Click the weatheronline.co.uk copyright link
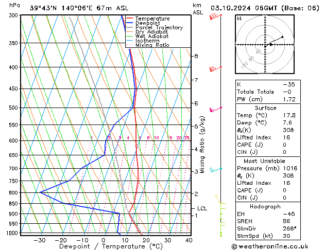 270,246
